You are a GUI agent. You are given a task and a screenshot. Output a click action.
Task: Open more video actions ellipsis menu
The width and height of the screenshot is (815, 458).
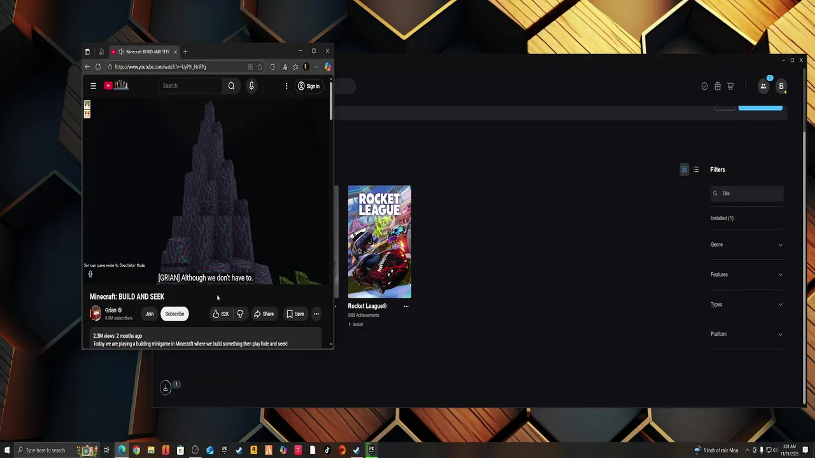[x=316, y=314]
